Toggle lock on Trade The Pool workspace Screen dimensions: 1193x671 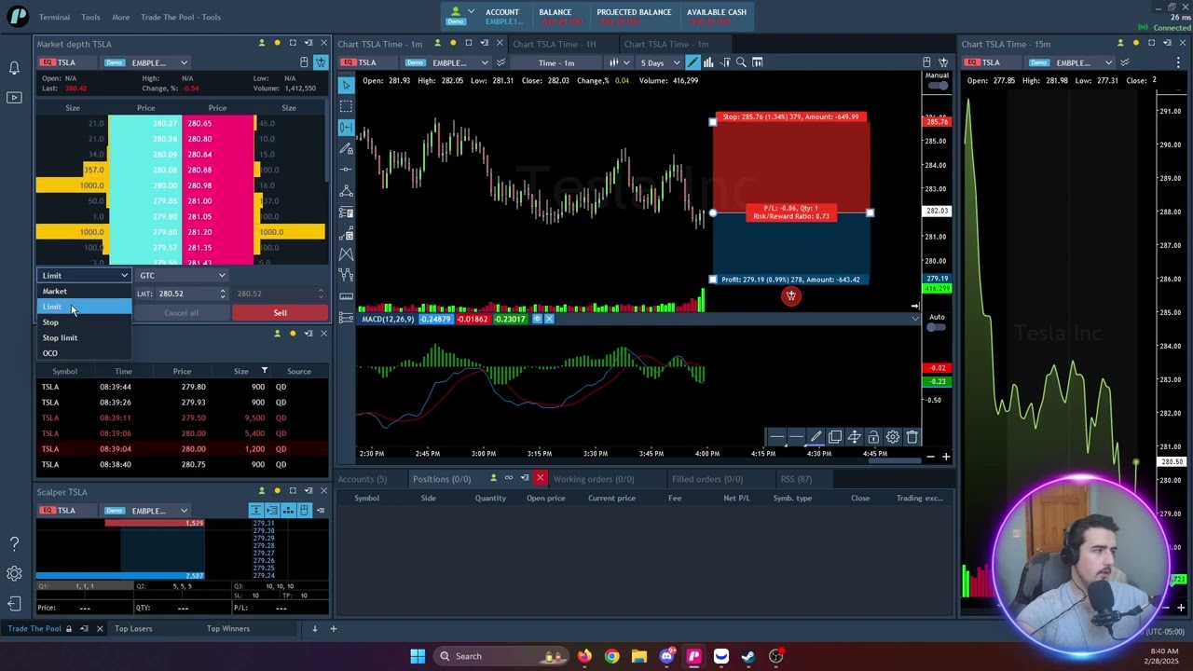(68, 629)
